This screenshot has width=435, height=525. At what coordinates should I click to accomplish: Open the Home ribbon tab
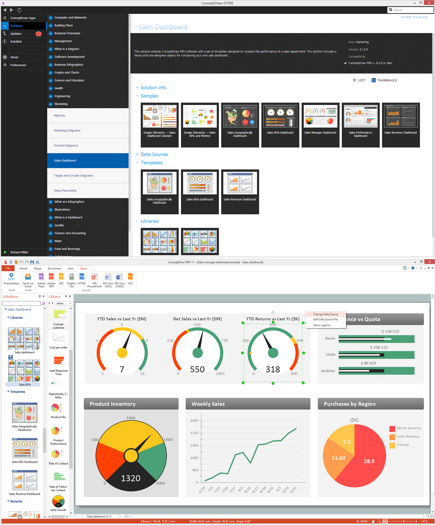pos(23,269)
